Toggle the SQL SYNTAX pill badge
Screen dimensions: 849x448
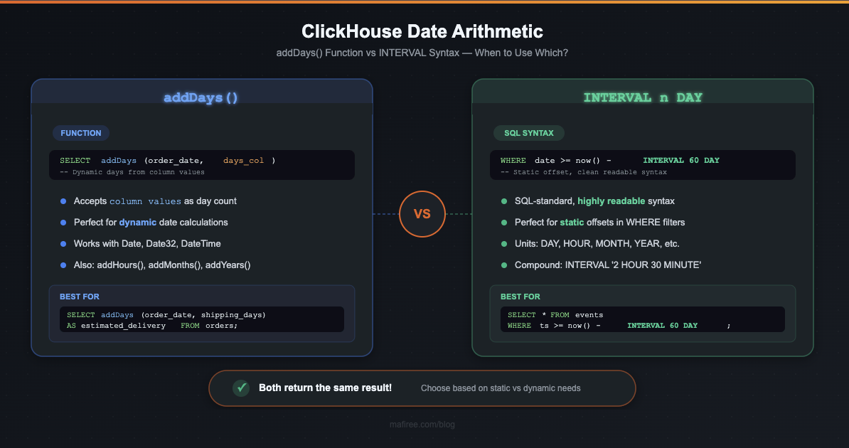[x=529, y=133]
